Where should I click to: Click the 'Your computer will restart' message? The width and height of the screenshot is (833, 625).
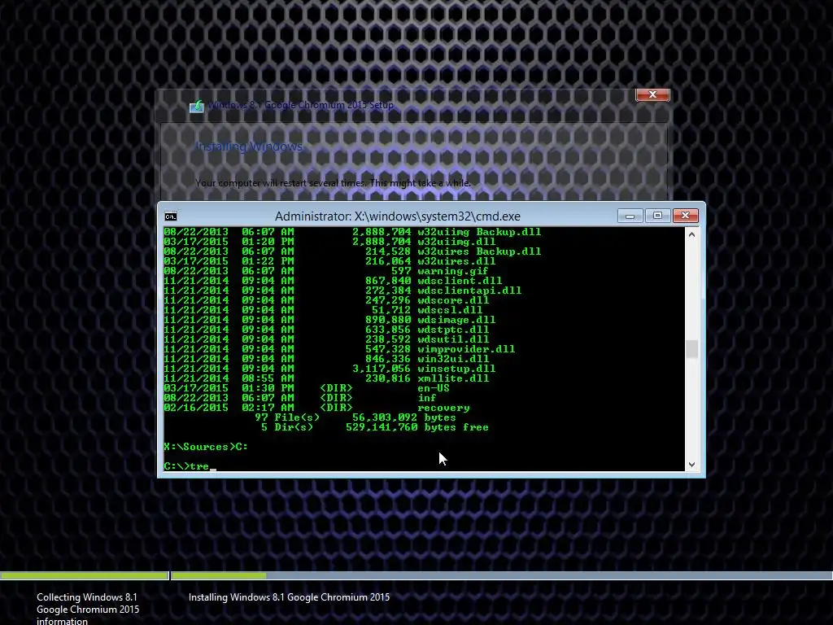pyautogui.click(x=333, y=183)
